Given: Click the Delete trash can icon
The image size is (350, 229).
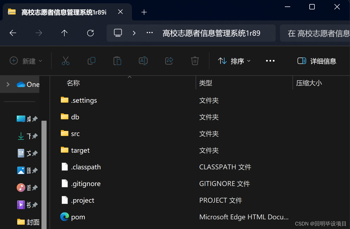Looking at the screenshot, I should [x=195, y=61].
